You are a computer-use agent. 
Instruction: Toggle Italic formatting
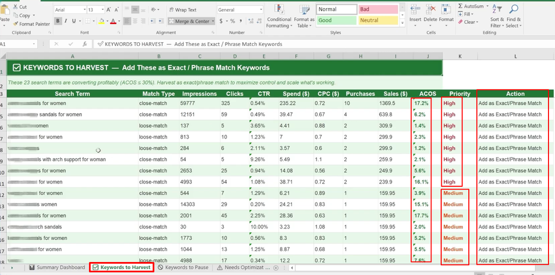coord(66,21)
